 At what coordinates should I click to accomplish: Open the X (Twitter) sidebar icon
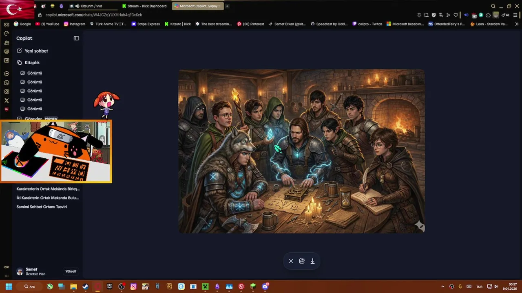[x=7, y=101]
